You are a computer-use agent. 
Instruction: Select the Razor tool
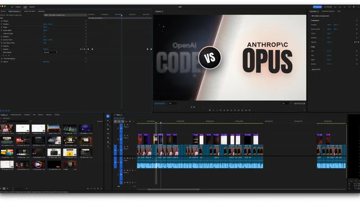coord(108,130)
